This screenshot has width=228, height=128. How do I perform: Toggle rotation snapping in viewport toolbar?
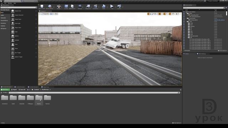165,14
